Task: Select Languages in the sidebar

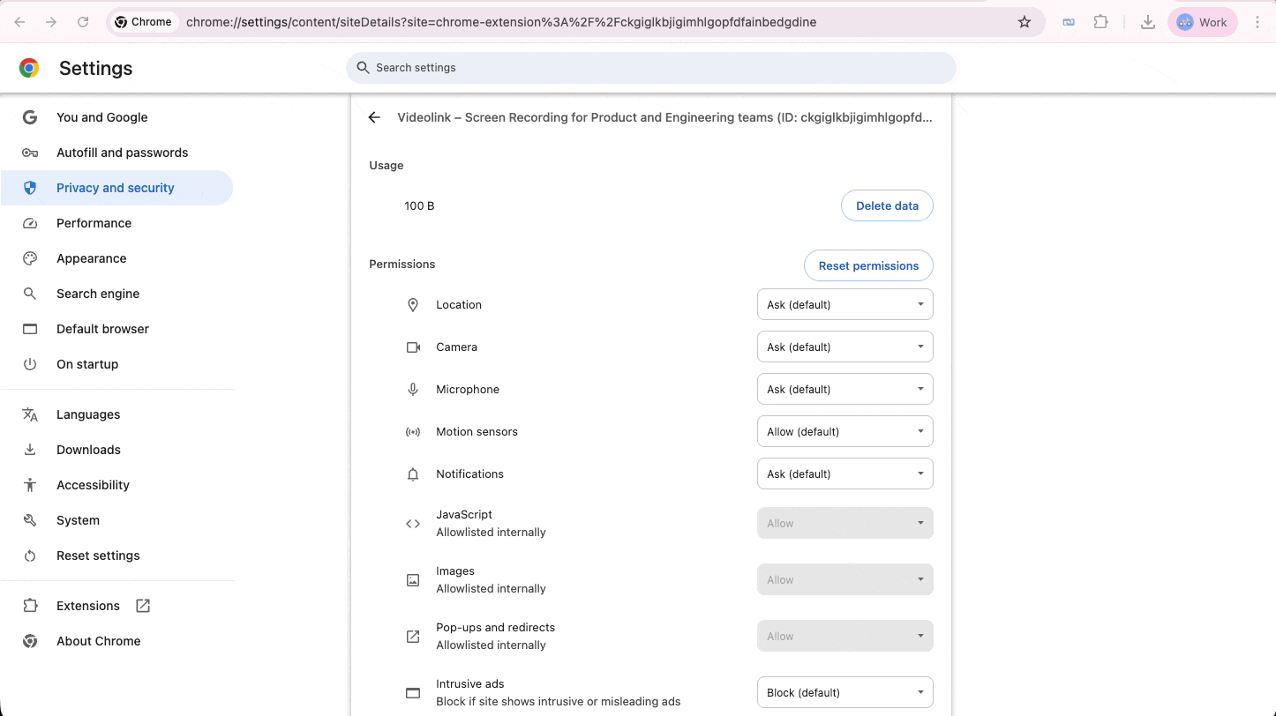Action: tap(88, 414)
